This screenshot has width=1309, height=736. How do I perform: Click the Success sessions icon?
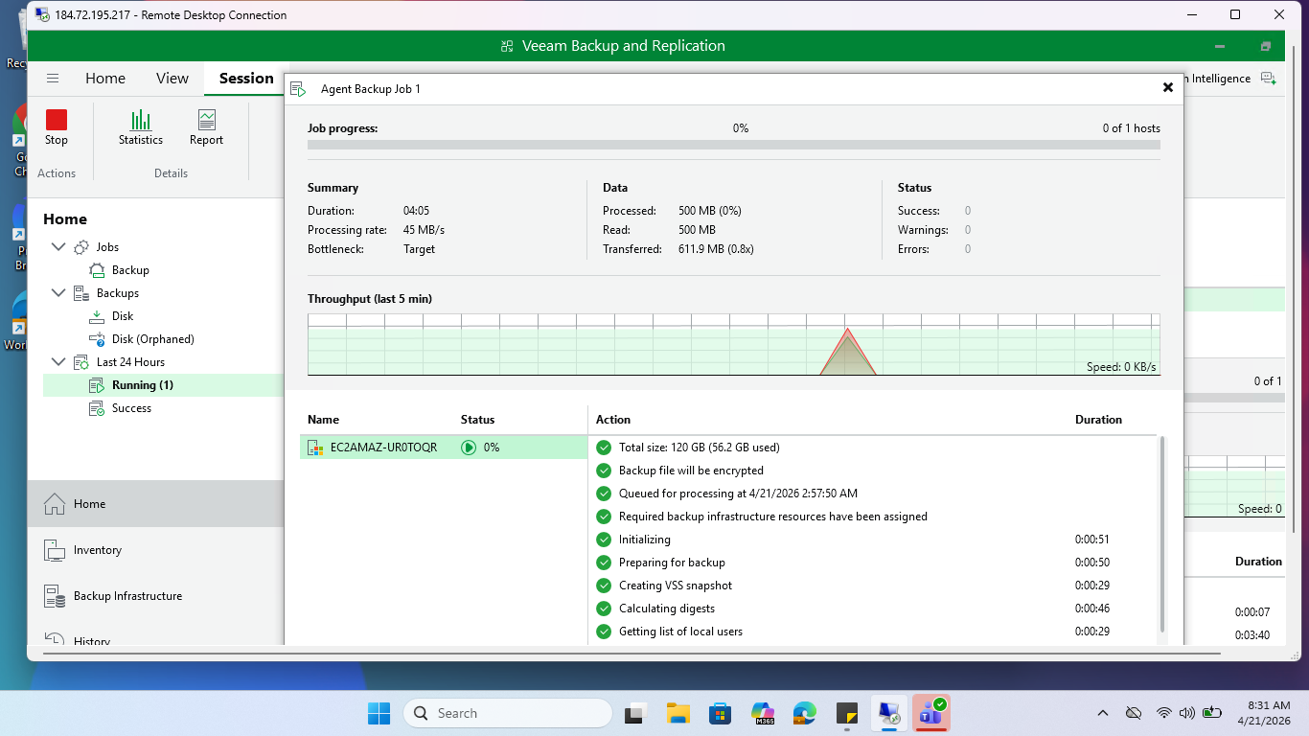(x=96, y=408)
